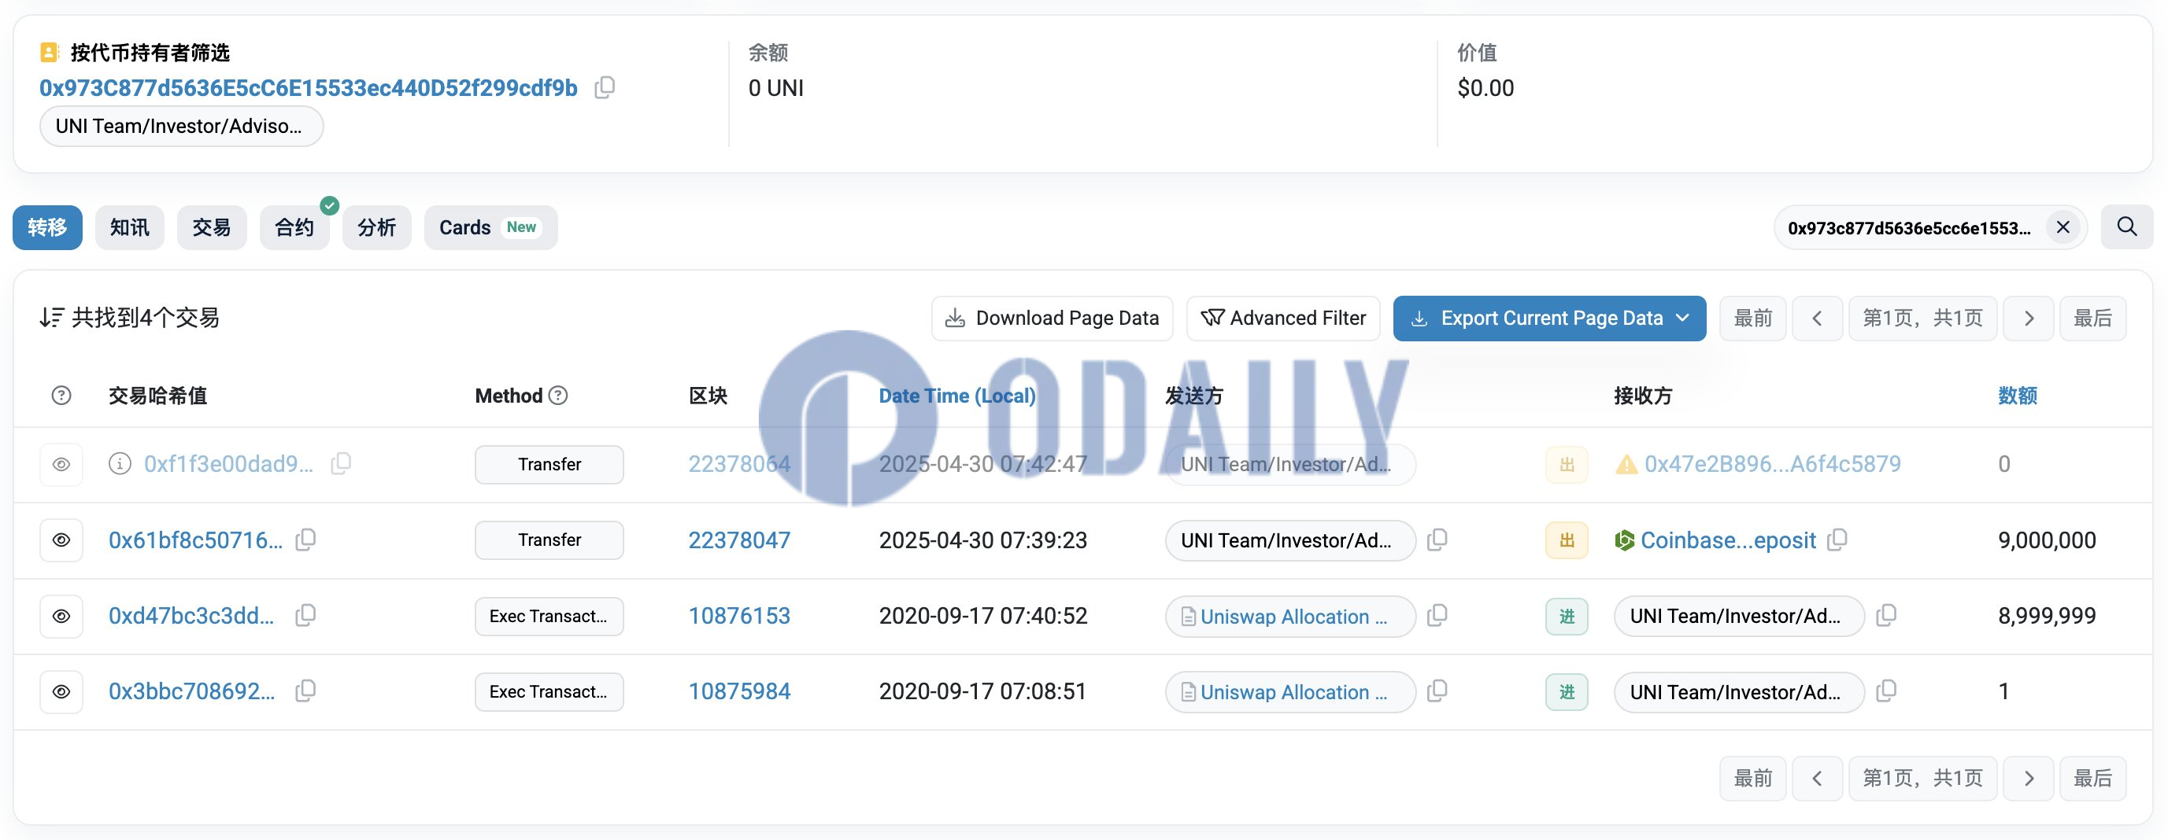Open the Advanced Filter
This screenshot has height=840, width=2168.
(x=1283, y=318)
